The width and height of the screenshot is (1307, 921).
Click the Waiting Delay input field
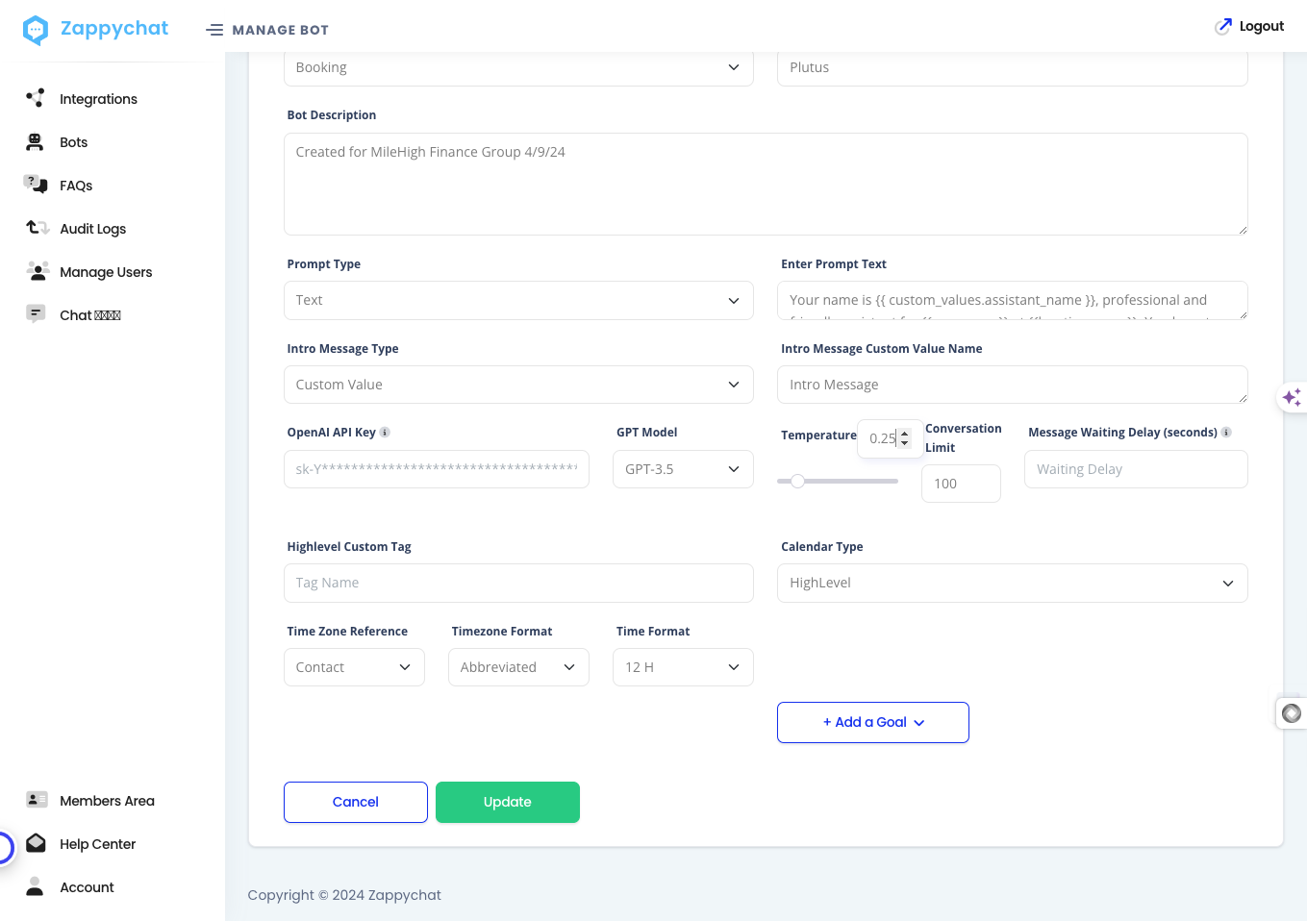1136,469
